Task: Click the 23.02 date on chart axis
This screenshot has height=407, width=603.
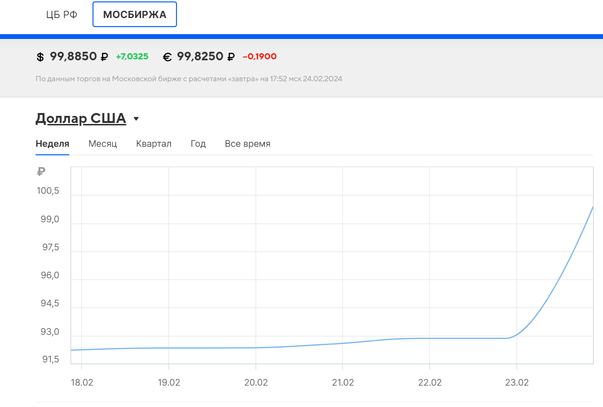Action: click(516, 382)
